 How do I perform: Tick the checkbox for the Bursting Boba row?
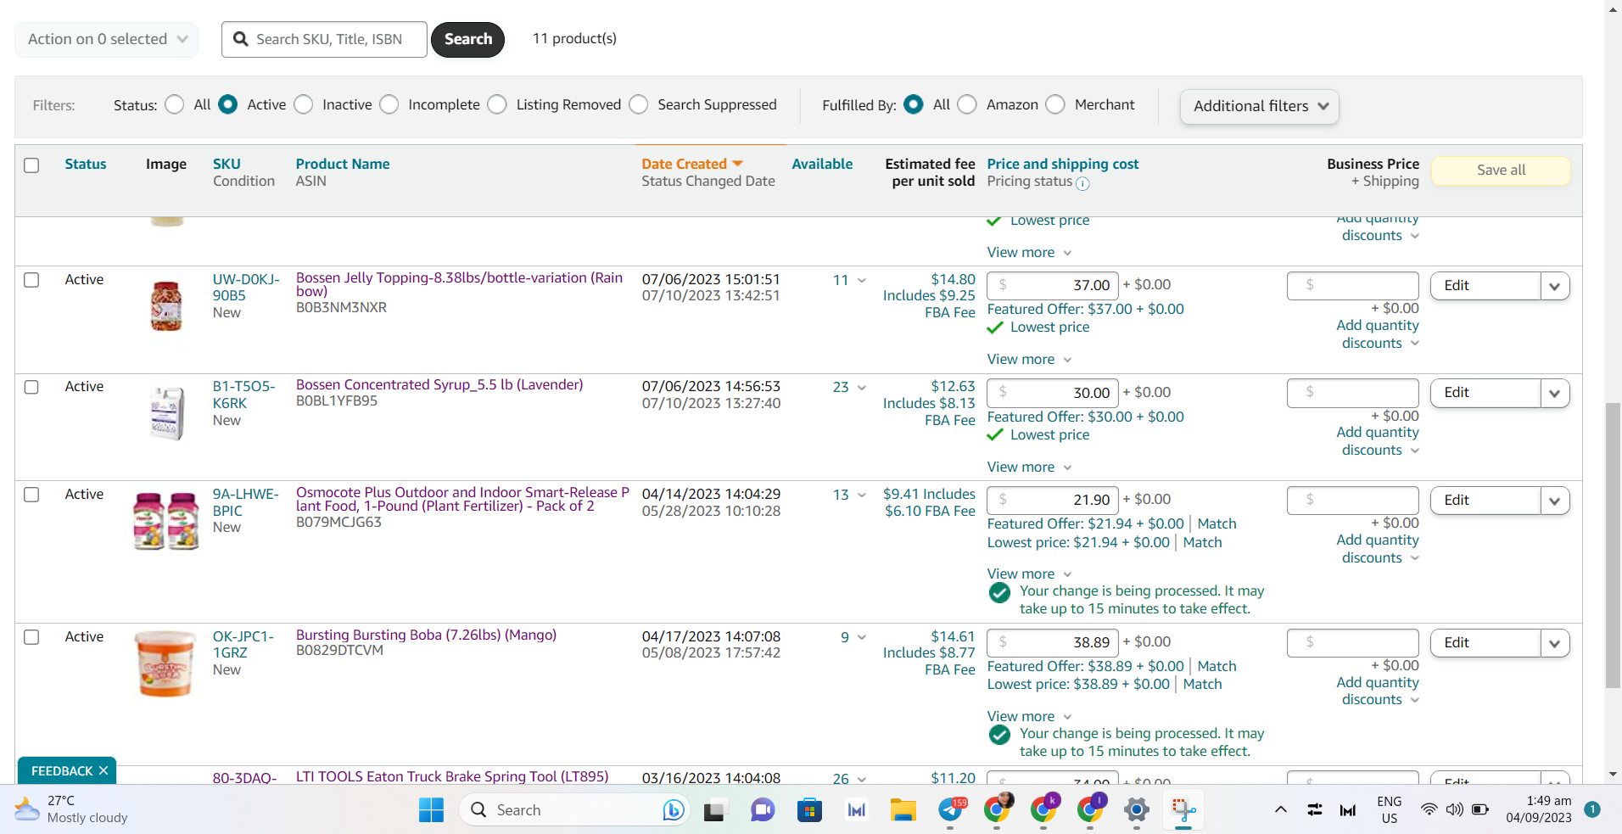pos(31,637)
